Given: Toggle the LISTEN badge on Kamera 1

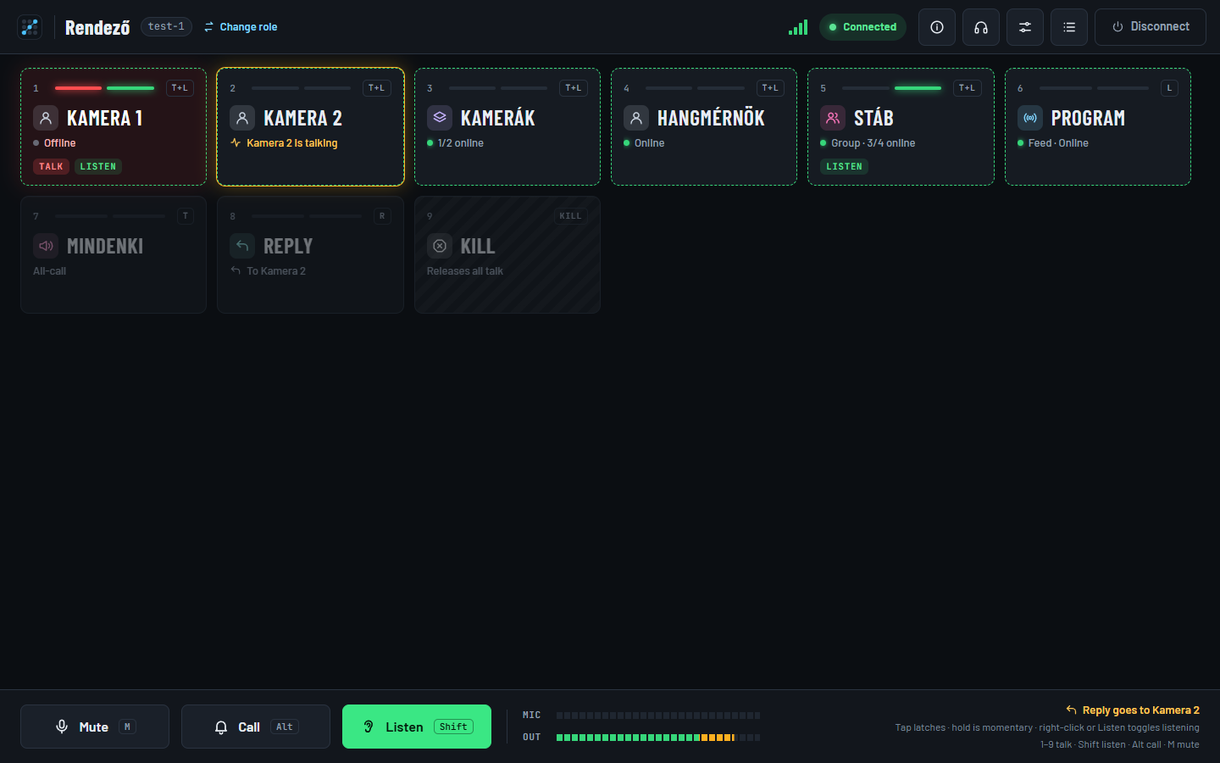Looking at the screenshot, I should pyautogui.click(x=98, y=167).
